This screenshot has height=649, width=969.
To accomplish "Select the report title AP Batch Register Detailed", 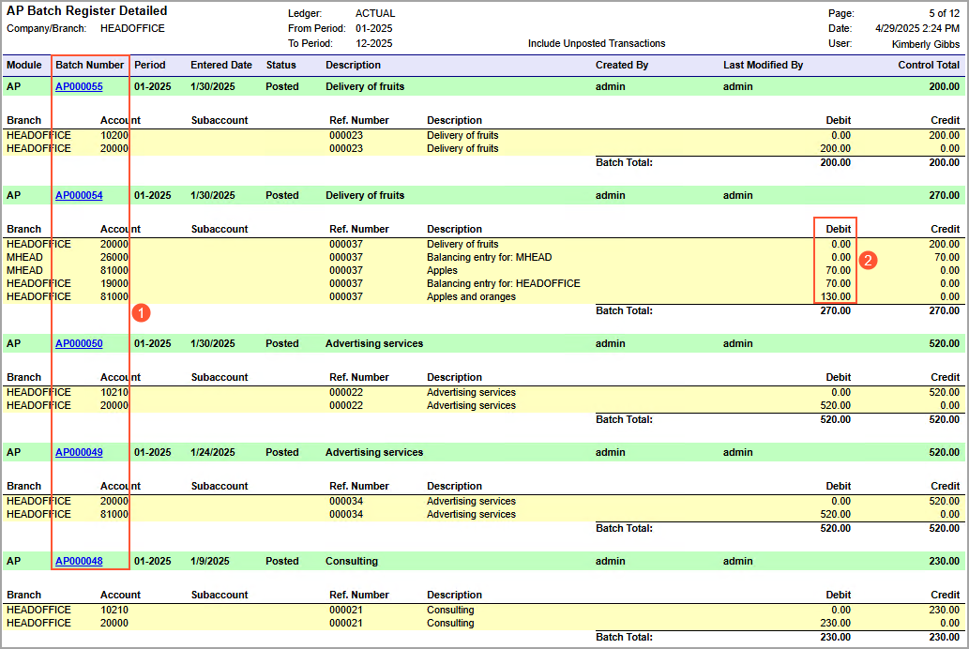I will pyautogui.click(x=87, y=11).
